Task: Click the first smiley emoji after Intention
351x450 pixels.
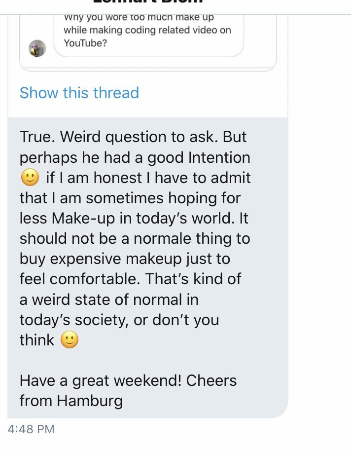Action: 30,178
